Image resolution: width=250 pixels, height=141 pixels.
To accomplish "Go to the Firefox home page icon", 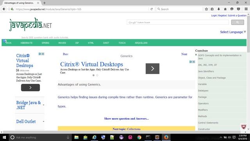I will [225, 9].
